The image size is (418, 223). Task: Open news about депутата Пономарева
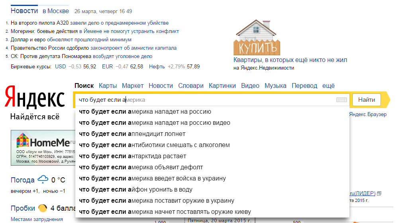tap(81, 56)
